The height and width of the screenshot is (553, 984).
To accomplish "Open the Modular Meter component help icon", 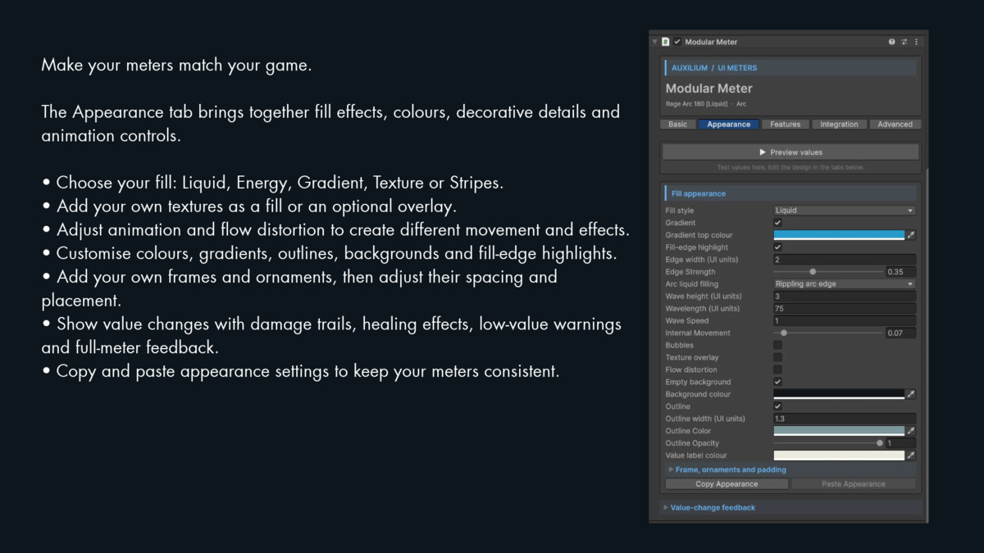I will coord(891,42).
